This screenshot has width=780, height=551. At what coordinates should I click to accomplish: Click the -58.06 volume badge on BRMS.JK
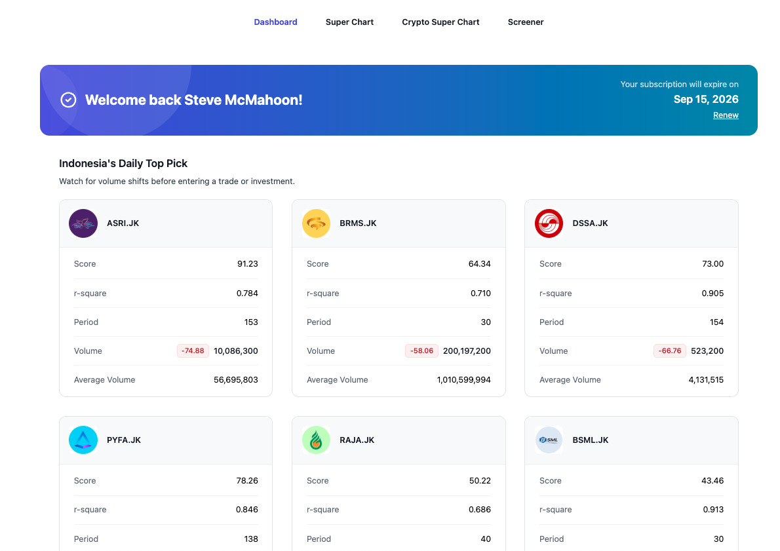(x=421, y=351)
